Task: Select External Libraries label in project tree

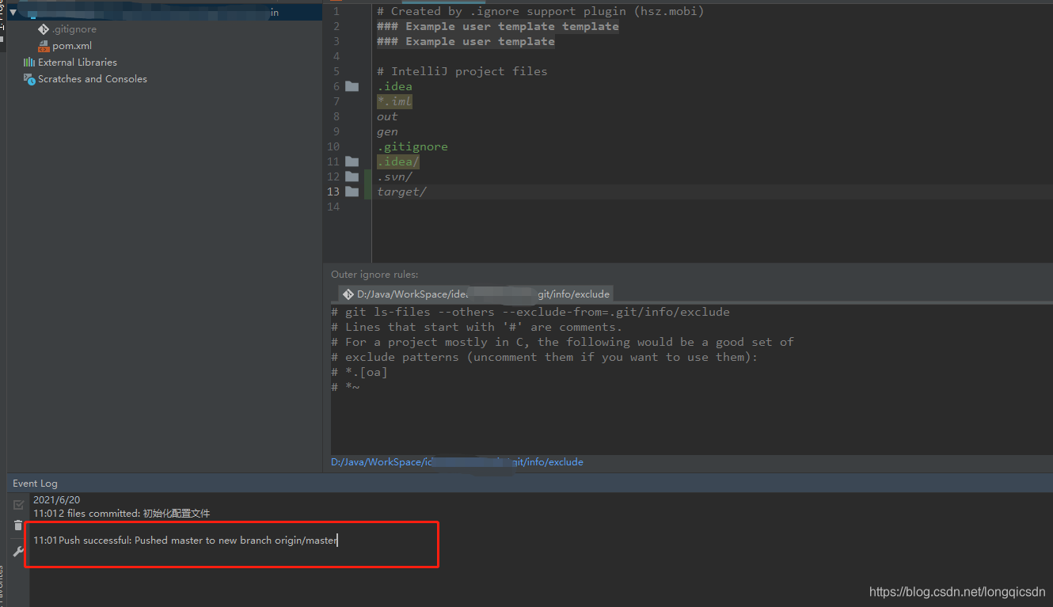Action: click(x=78, y=62)
